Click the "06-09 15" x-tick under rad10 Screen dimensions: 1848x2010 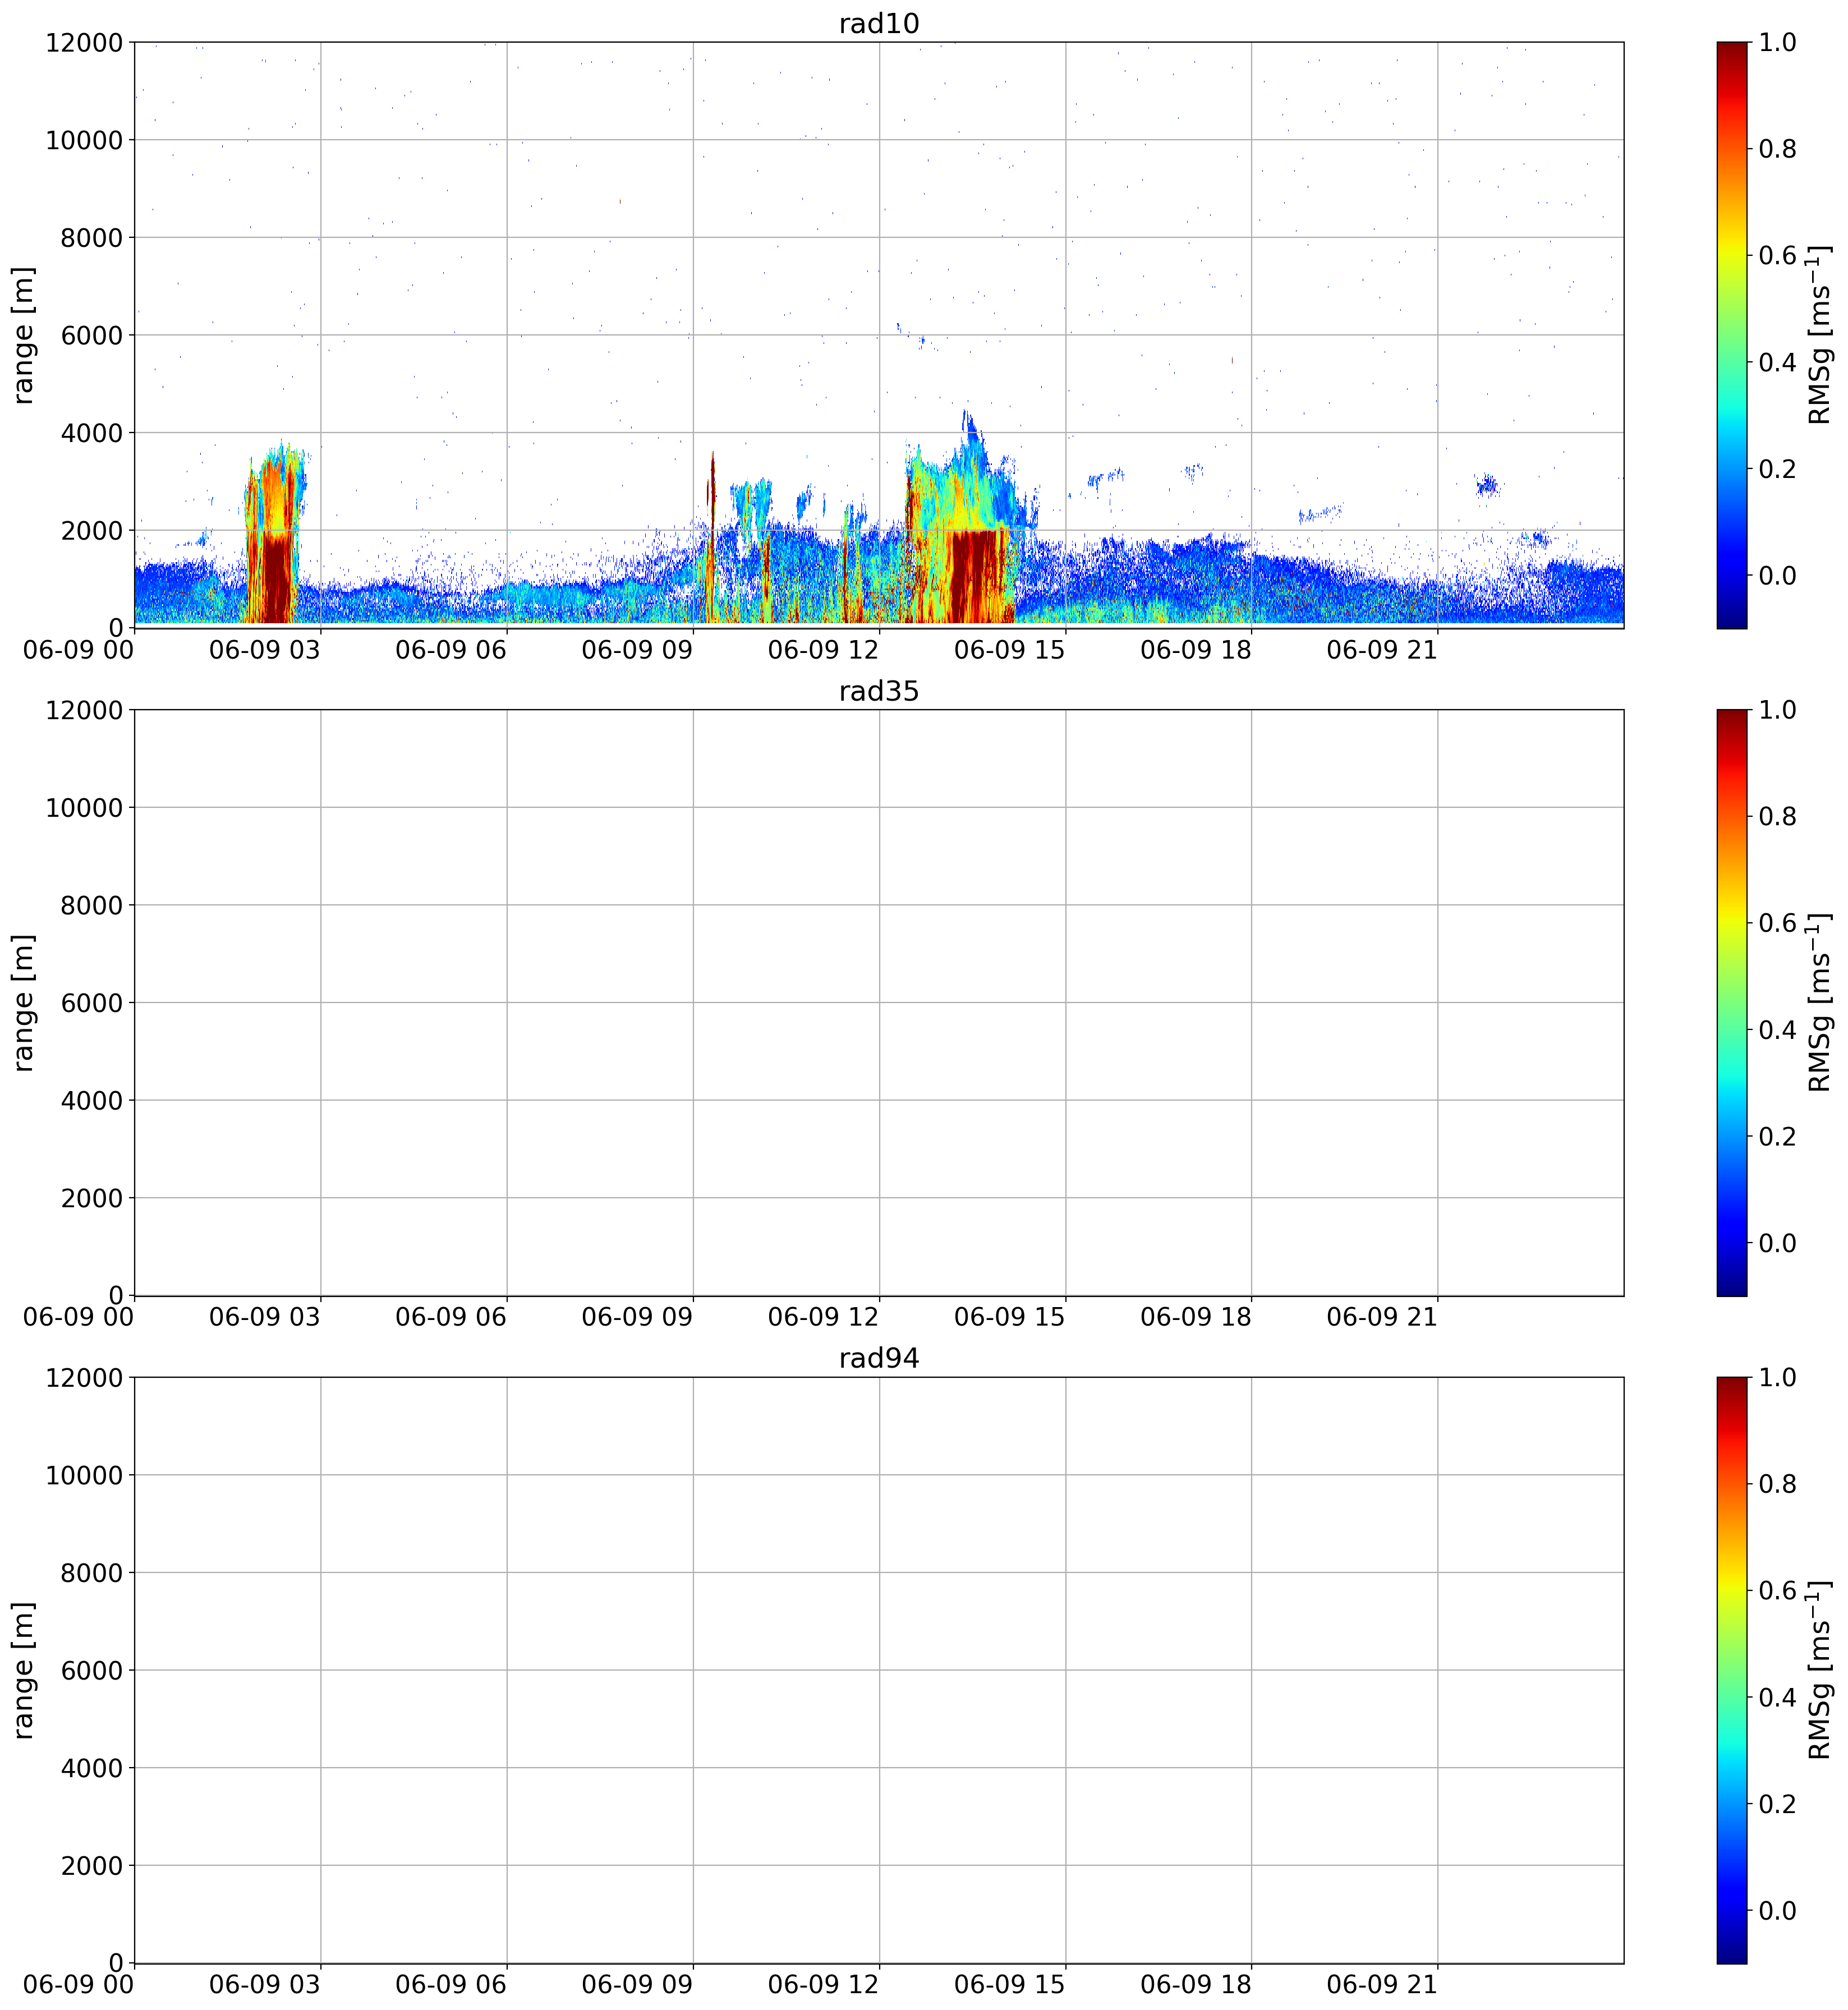tap(1009, 649)
